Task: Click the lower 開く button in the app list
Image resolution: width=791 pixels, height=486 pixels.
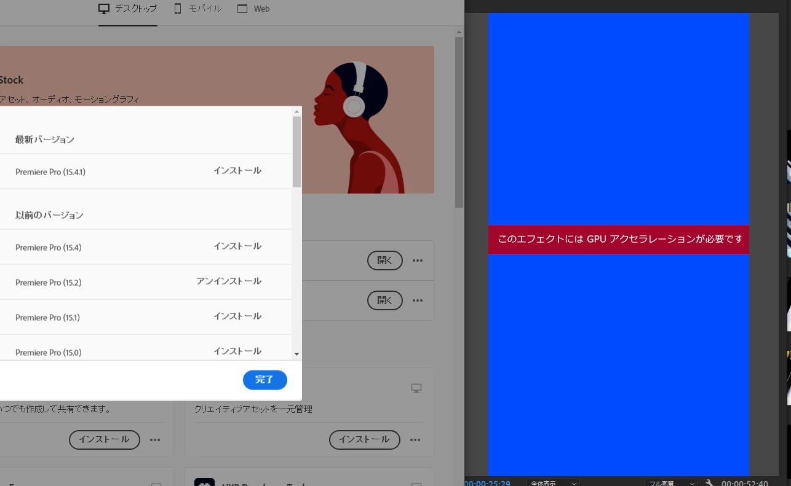Action: (385, 300)
